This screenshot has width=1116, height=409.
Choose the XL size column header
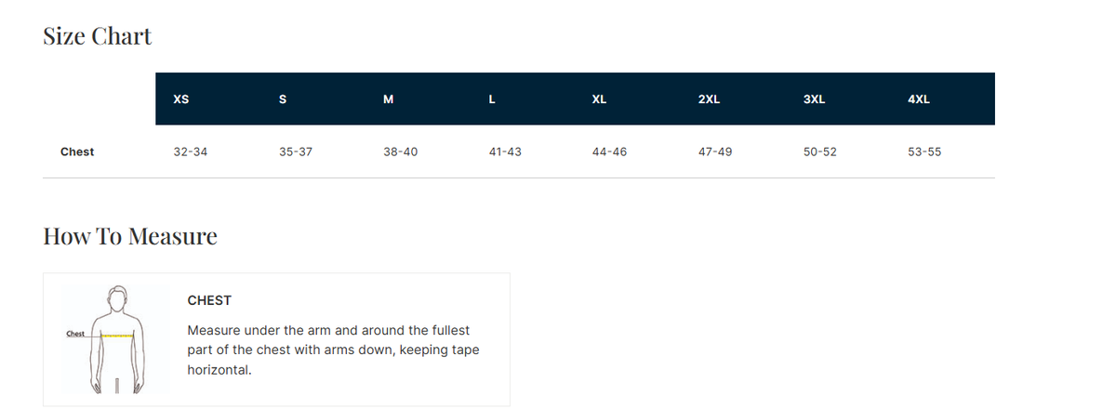coord(599,99)
